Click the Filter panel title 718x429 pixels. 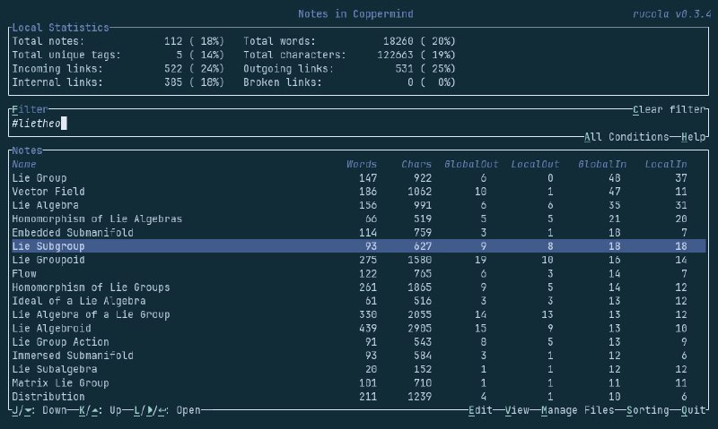30,109
